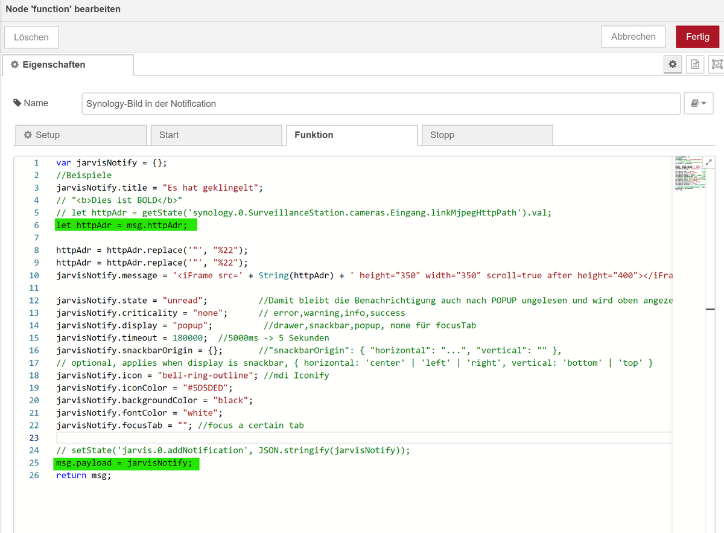The width and height of the screenshot is (724, 533).
Task: Click line number 23 in gutter
Action: coord(34,438)
